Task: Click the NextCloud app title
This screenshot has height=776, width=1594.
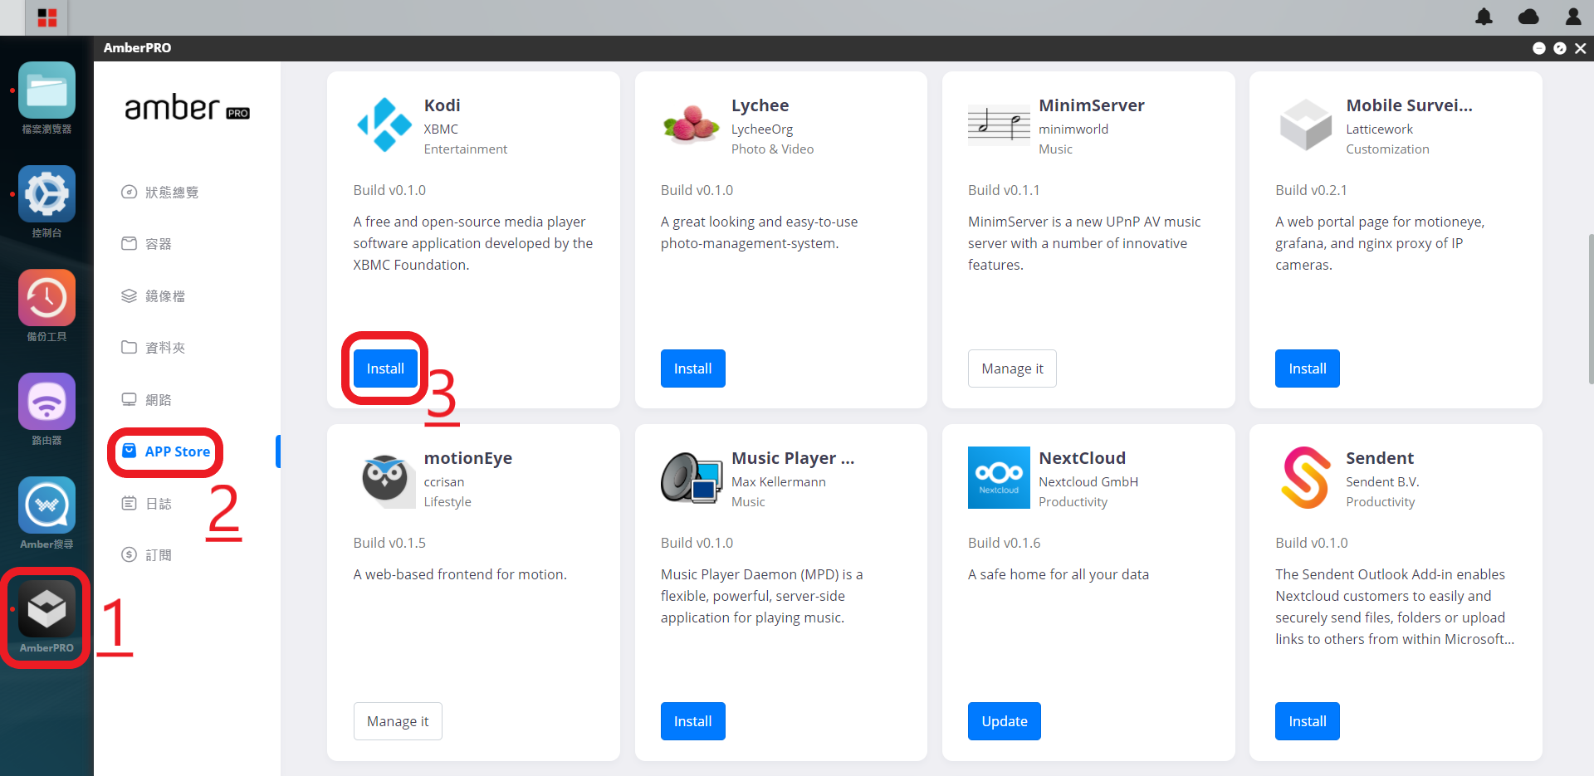Action: (x=1083, y=458)
